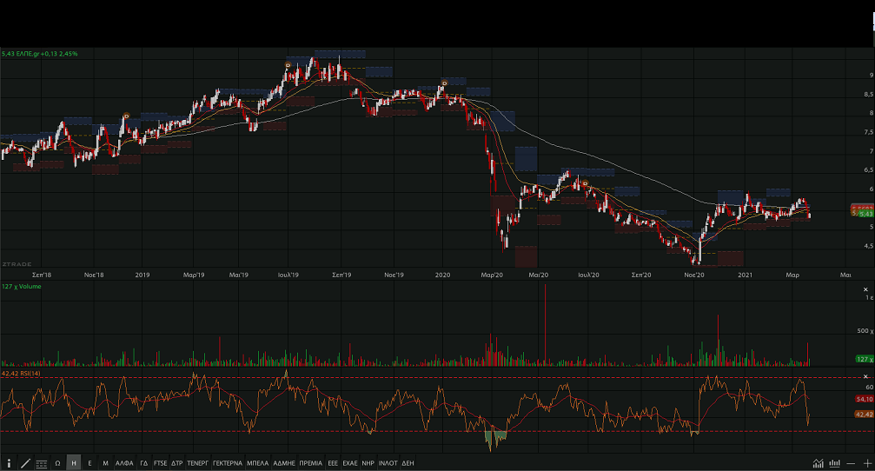Switch to hourly Ω timeframe
The image size is (875, 471).
(57, 463)
